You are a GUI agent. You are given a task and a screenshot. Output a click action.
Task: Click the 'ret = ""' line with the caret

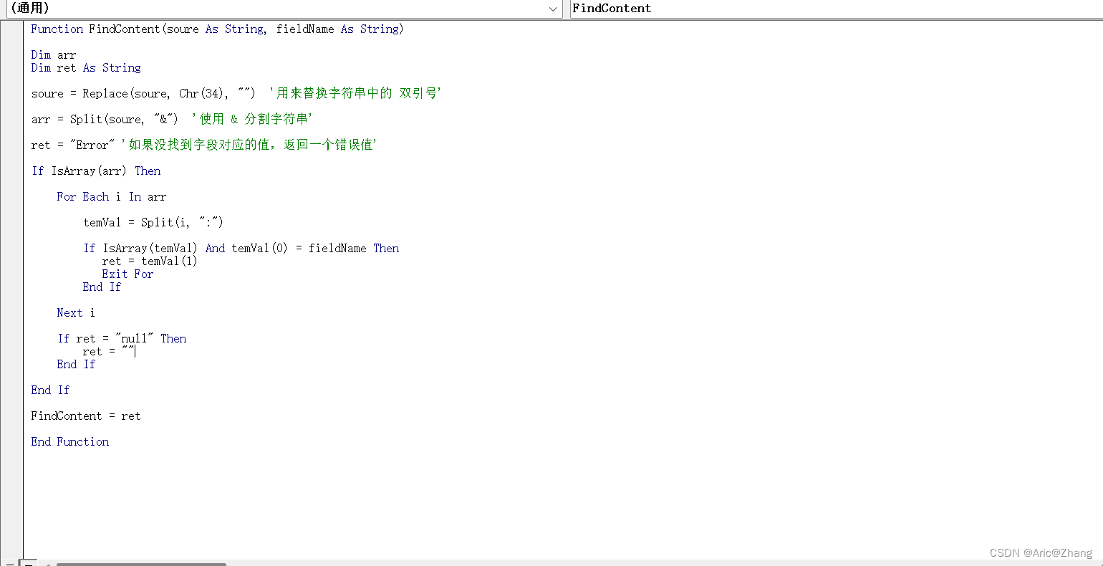click(x=109, y=351)
